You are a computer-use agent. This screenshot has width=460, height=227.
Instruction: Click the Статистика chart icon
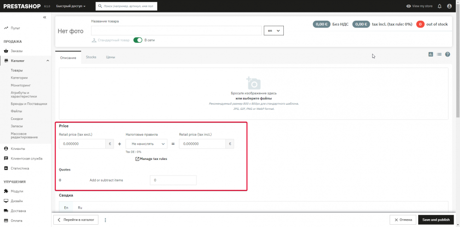(x=6, y=169)
